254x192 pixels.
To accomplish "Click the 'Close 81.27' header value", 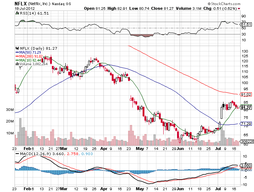I will (x=162, y=8).
